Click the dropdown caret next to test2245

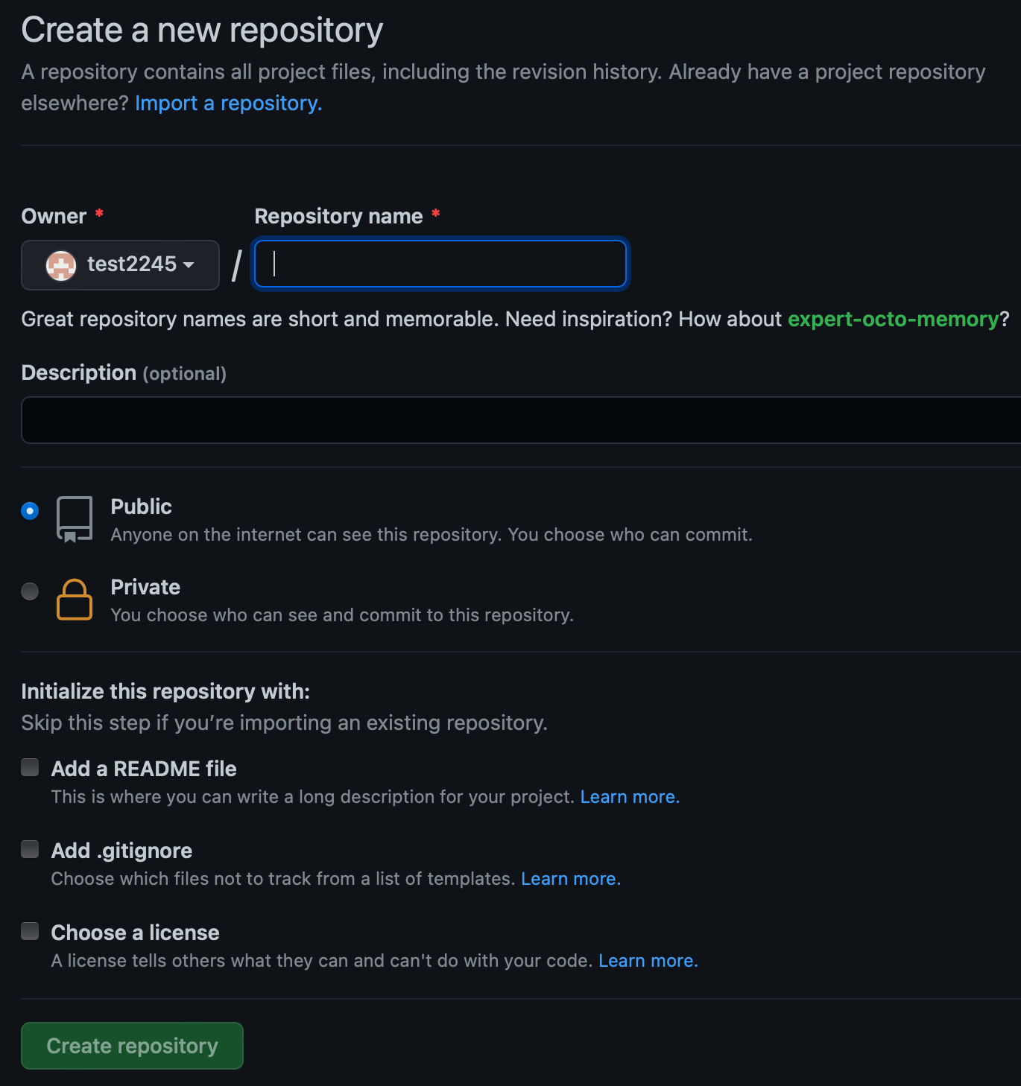pyautogui.click(x=189, y=265)
